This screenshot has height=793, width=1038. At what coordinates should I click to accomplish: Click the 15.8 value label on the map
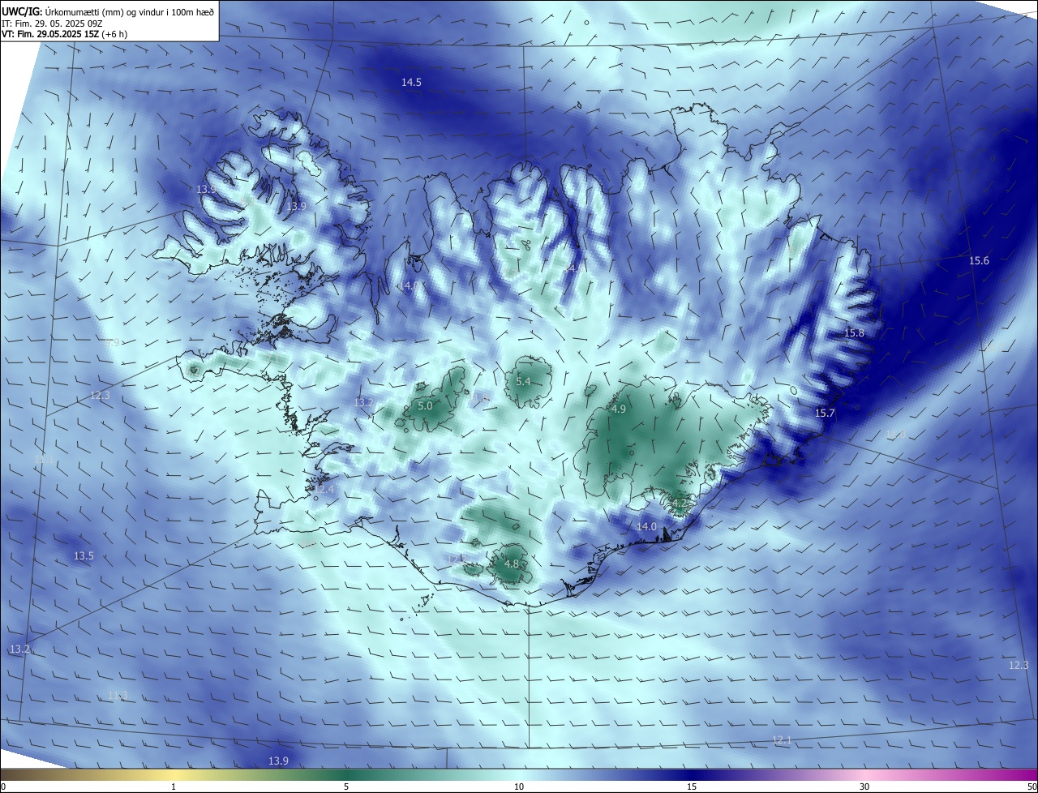[x=854, y=333]
